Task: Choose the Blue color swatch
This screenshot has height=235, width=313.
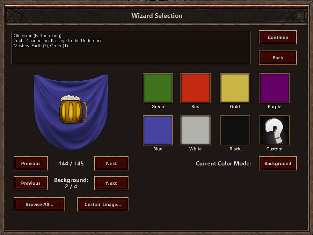Action: [x=158, y=131]
